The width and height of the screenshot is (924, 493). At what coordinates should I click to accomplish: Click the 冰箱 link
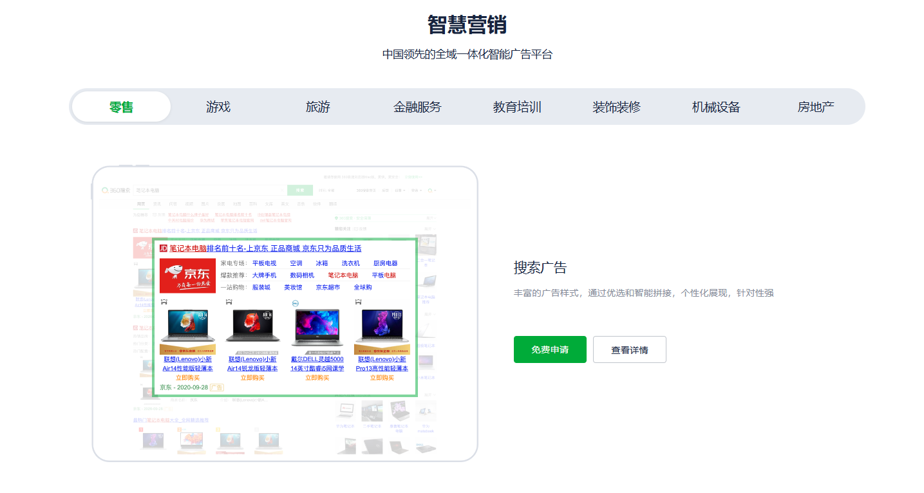(322, 263)
